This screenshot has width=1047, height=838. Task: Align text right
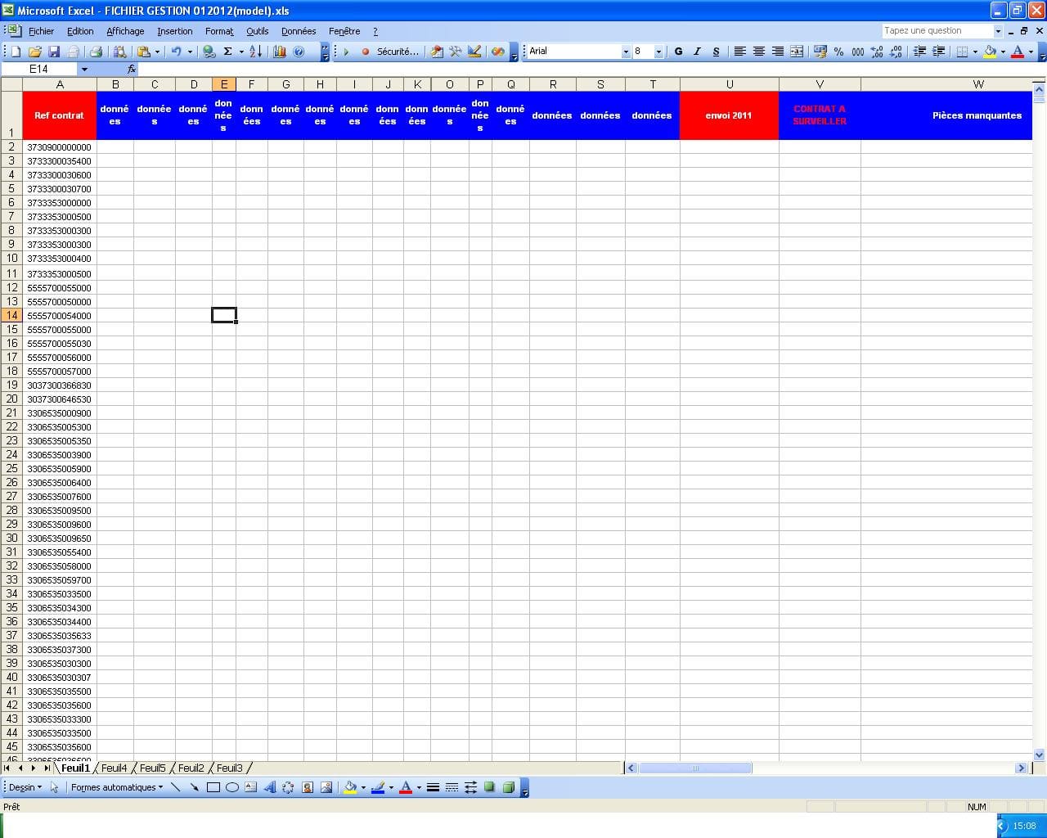pyautogui.click(x=777, y=52)
